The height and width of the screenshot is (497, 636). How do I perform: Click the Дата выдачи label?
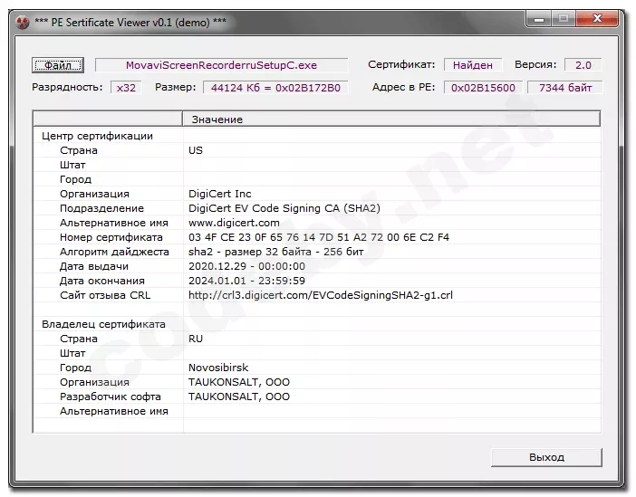(94, 266)
